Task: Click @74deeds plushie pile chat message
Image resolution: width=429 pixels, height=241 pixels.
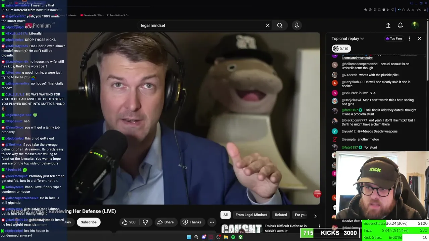Action: 370,75
